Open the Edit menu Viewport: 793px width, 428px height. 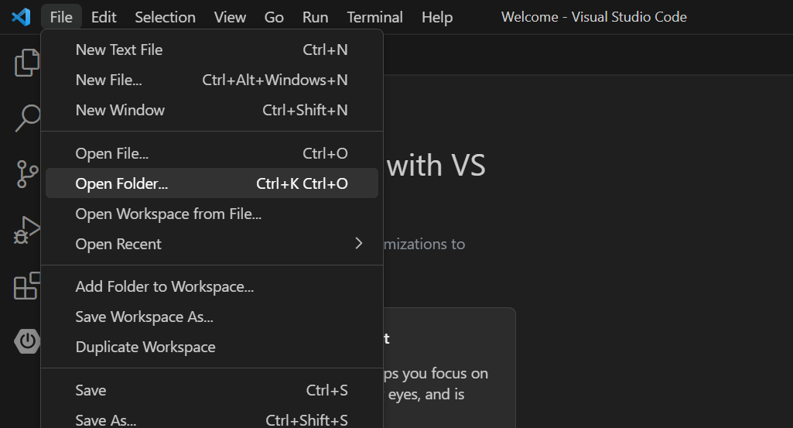point(104,17)
